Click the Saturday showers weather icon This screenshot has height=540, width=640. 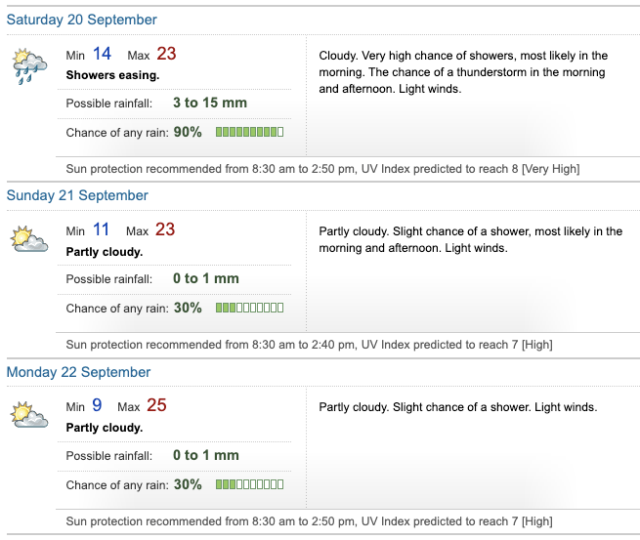(x=30, y=66)
